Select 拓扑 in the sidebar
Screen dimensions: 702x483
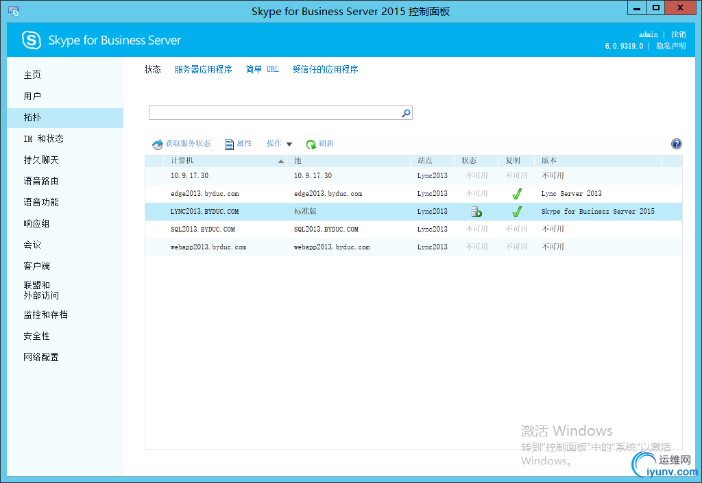(x=65, y=118)
